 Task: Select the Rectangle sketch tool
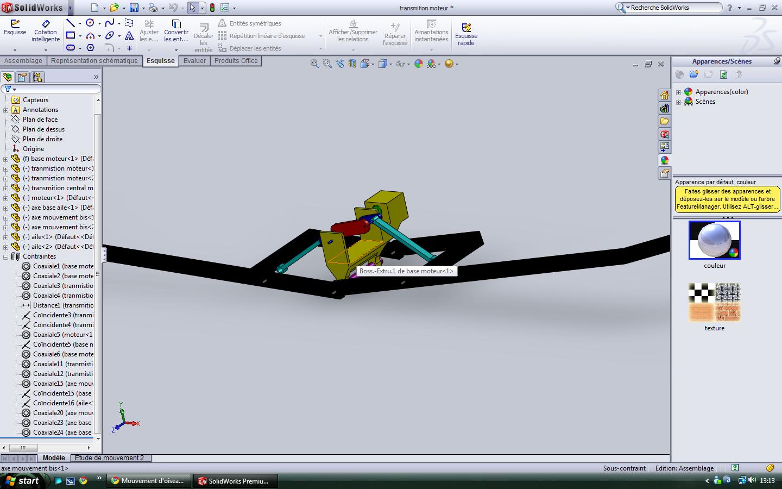pyautogui.click(x=71, y=35)
